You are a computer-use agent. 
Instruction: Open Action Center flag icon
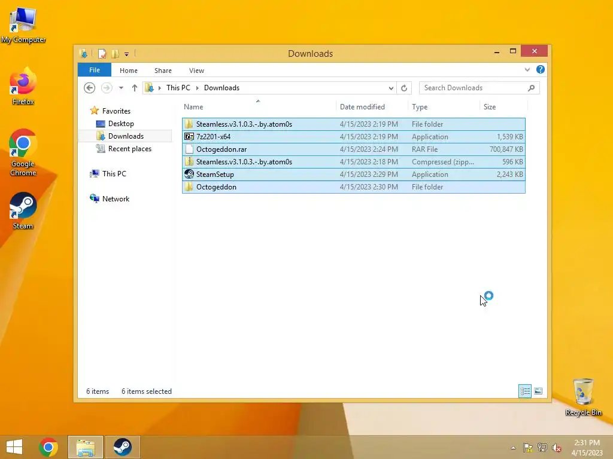(x=528, y=448)
